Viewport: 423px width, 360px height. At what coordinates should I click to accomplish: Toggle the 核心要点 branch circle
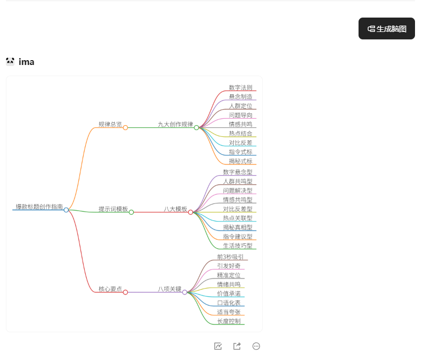(126, 292)
